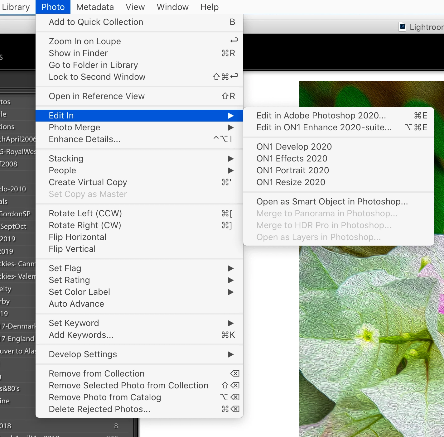The height and width of the screenshot is (437, 444).
Task: Choose Remove Selected Photo from Collection
Action: pos(139,386)
